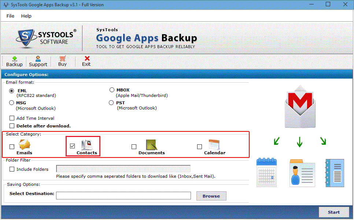
Task: Open the File menu
Action: (x=10, y=16)
